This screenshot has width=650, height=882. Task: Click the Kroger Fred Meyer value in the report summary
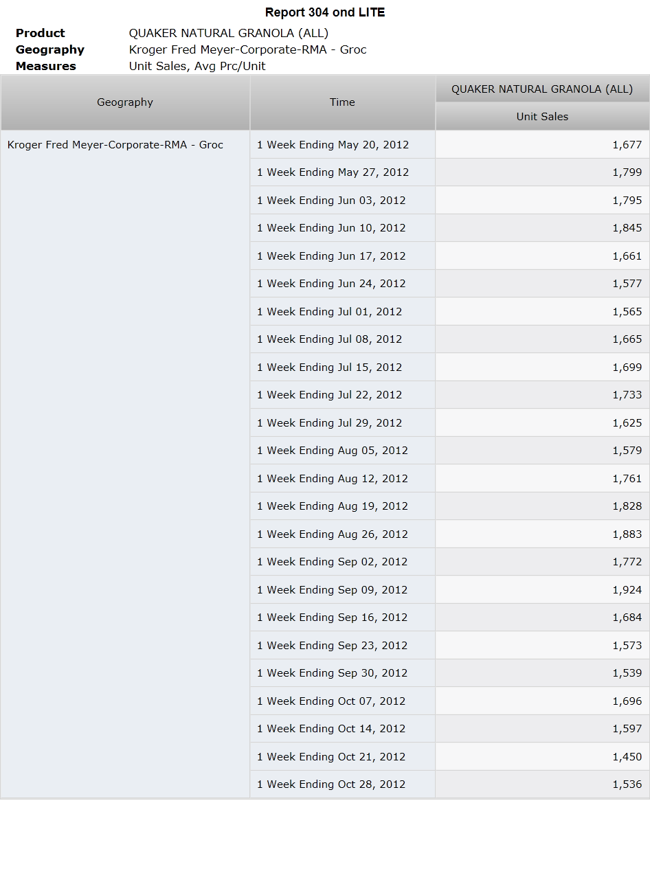(248, 49)
